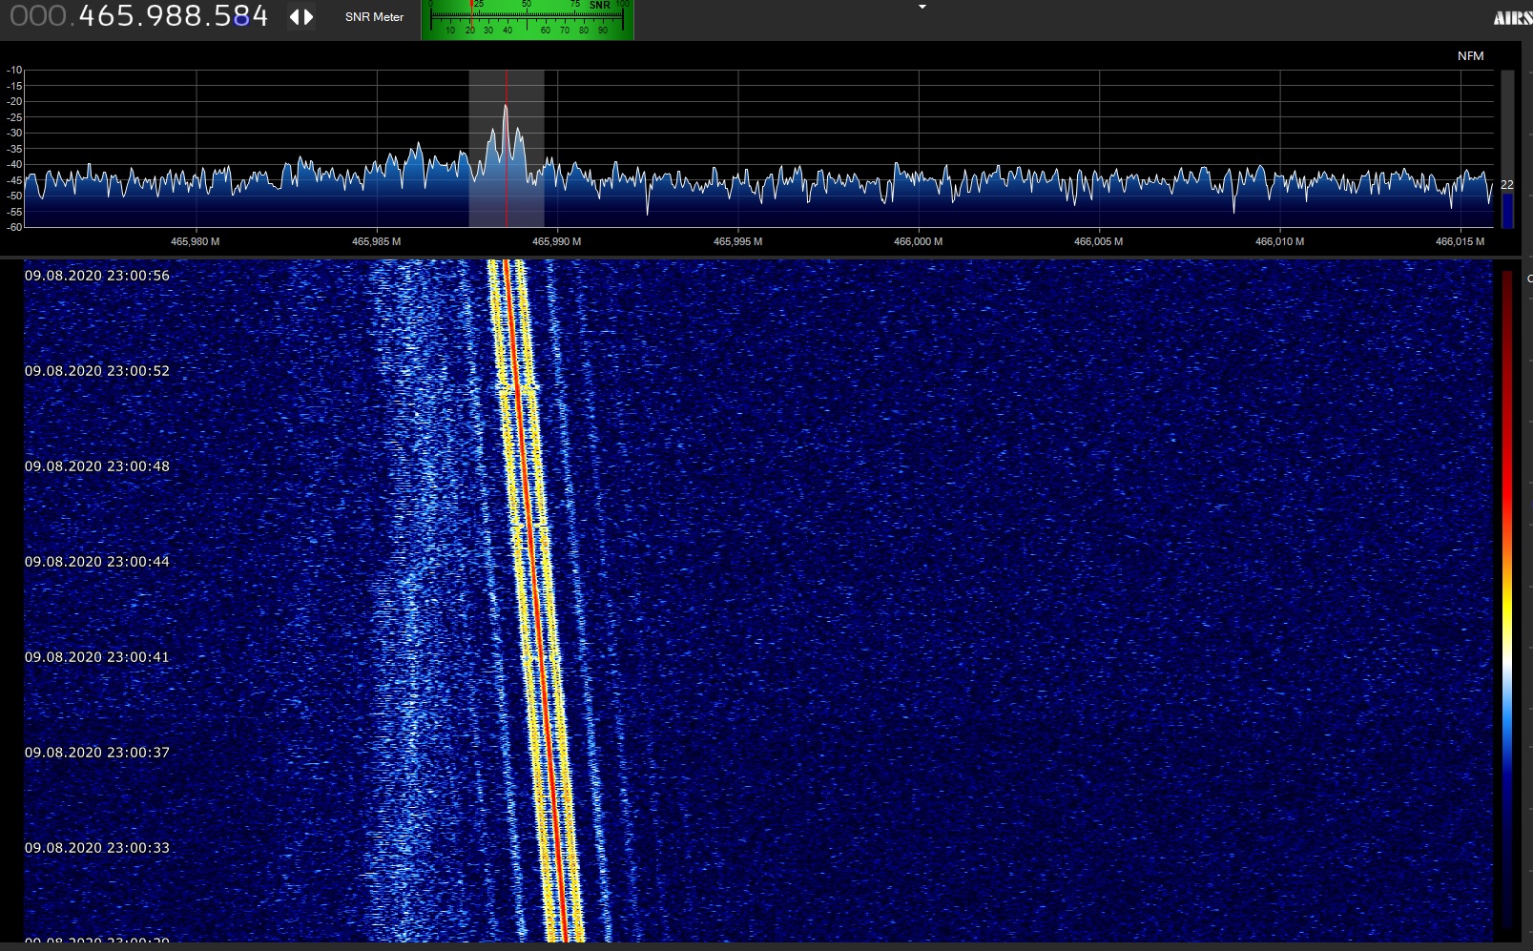Click the Airspy logo
1533x951 pixels.
tap(1513, 17)
